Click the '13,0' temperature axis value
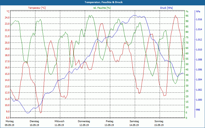The height and width of the screenshot is (128, 205). coord(7,86)
